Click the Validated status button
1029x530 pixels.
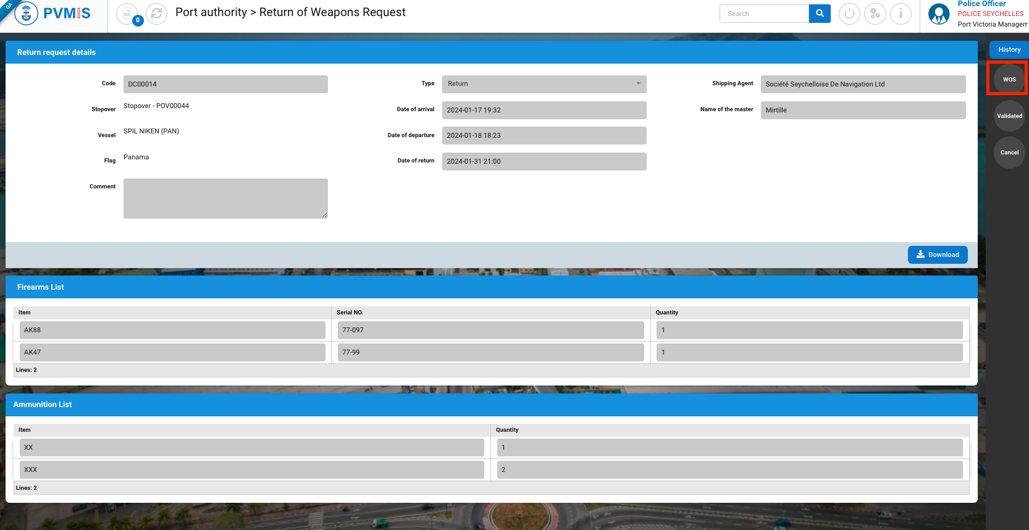[1009, 116]
